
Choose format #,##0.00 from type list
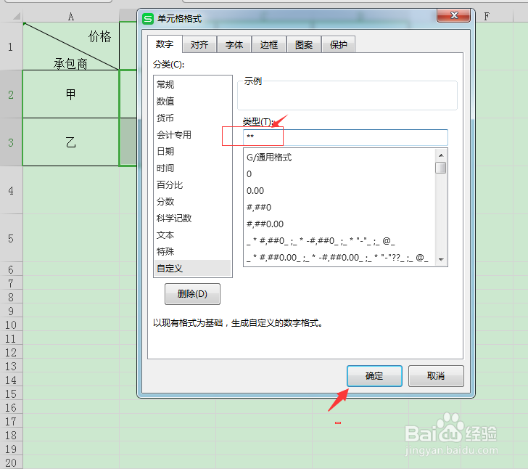(339, 224)
